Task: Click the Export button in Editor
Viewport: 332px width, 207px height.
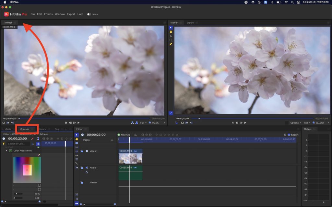Action: click(x=293, y=135)
